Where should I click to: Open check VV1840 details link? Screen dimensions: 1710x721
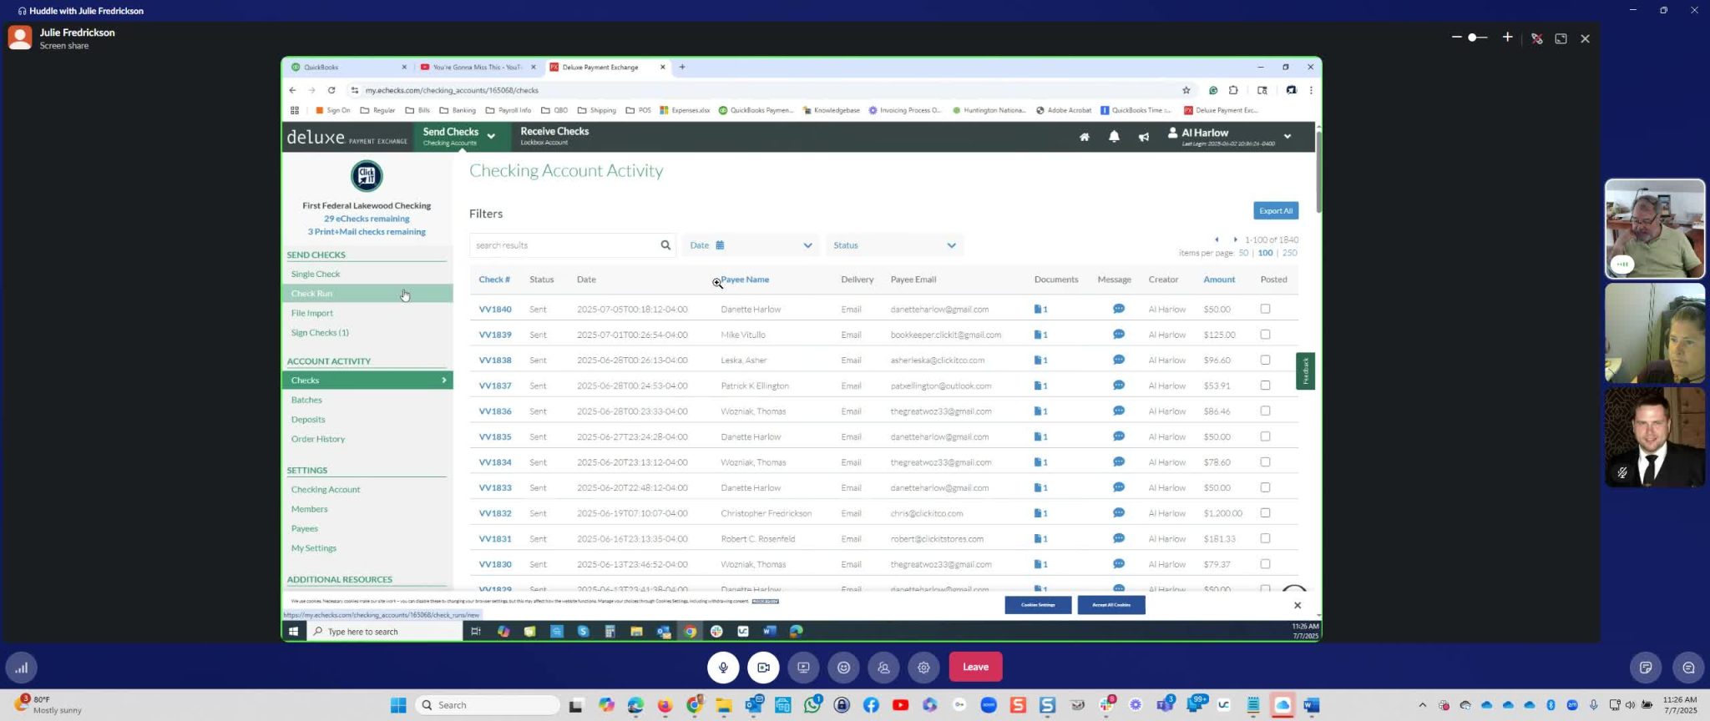pyautogui.click(x=495, y=310)
